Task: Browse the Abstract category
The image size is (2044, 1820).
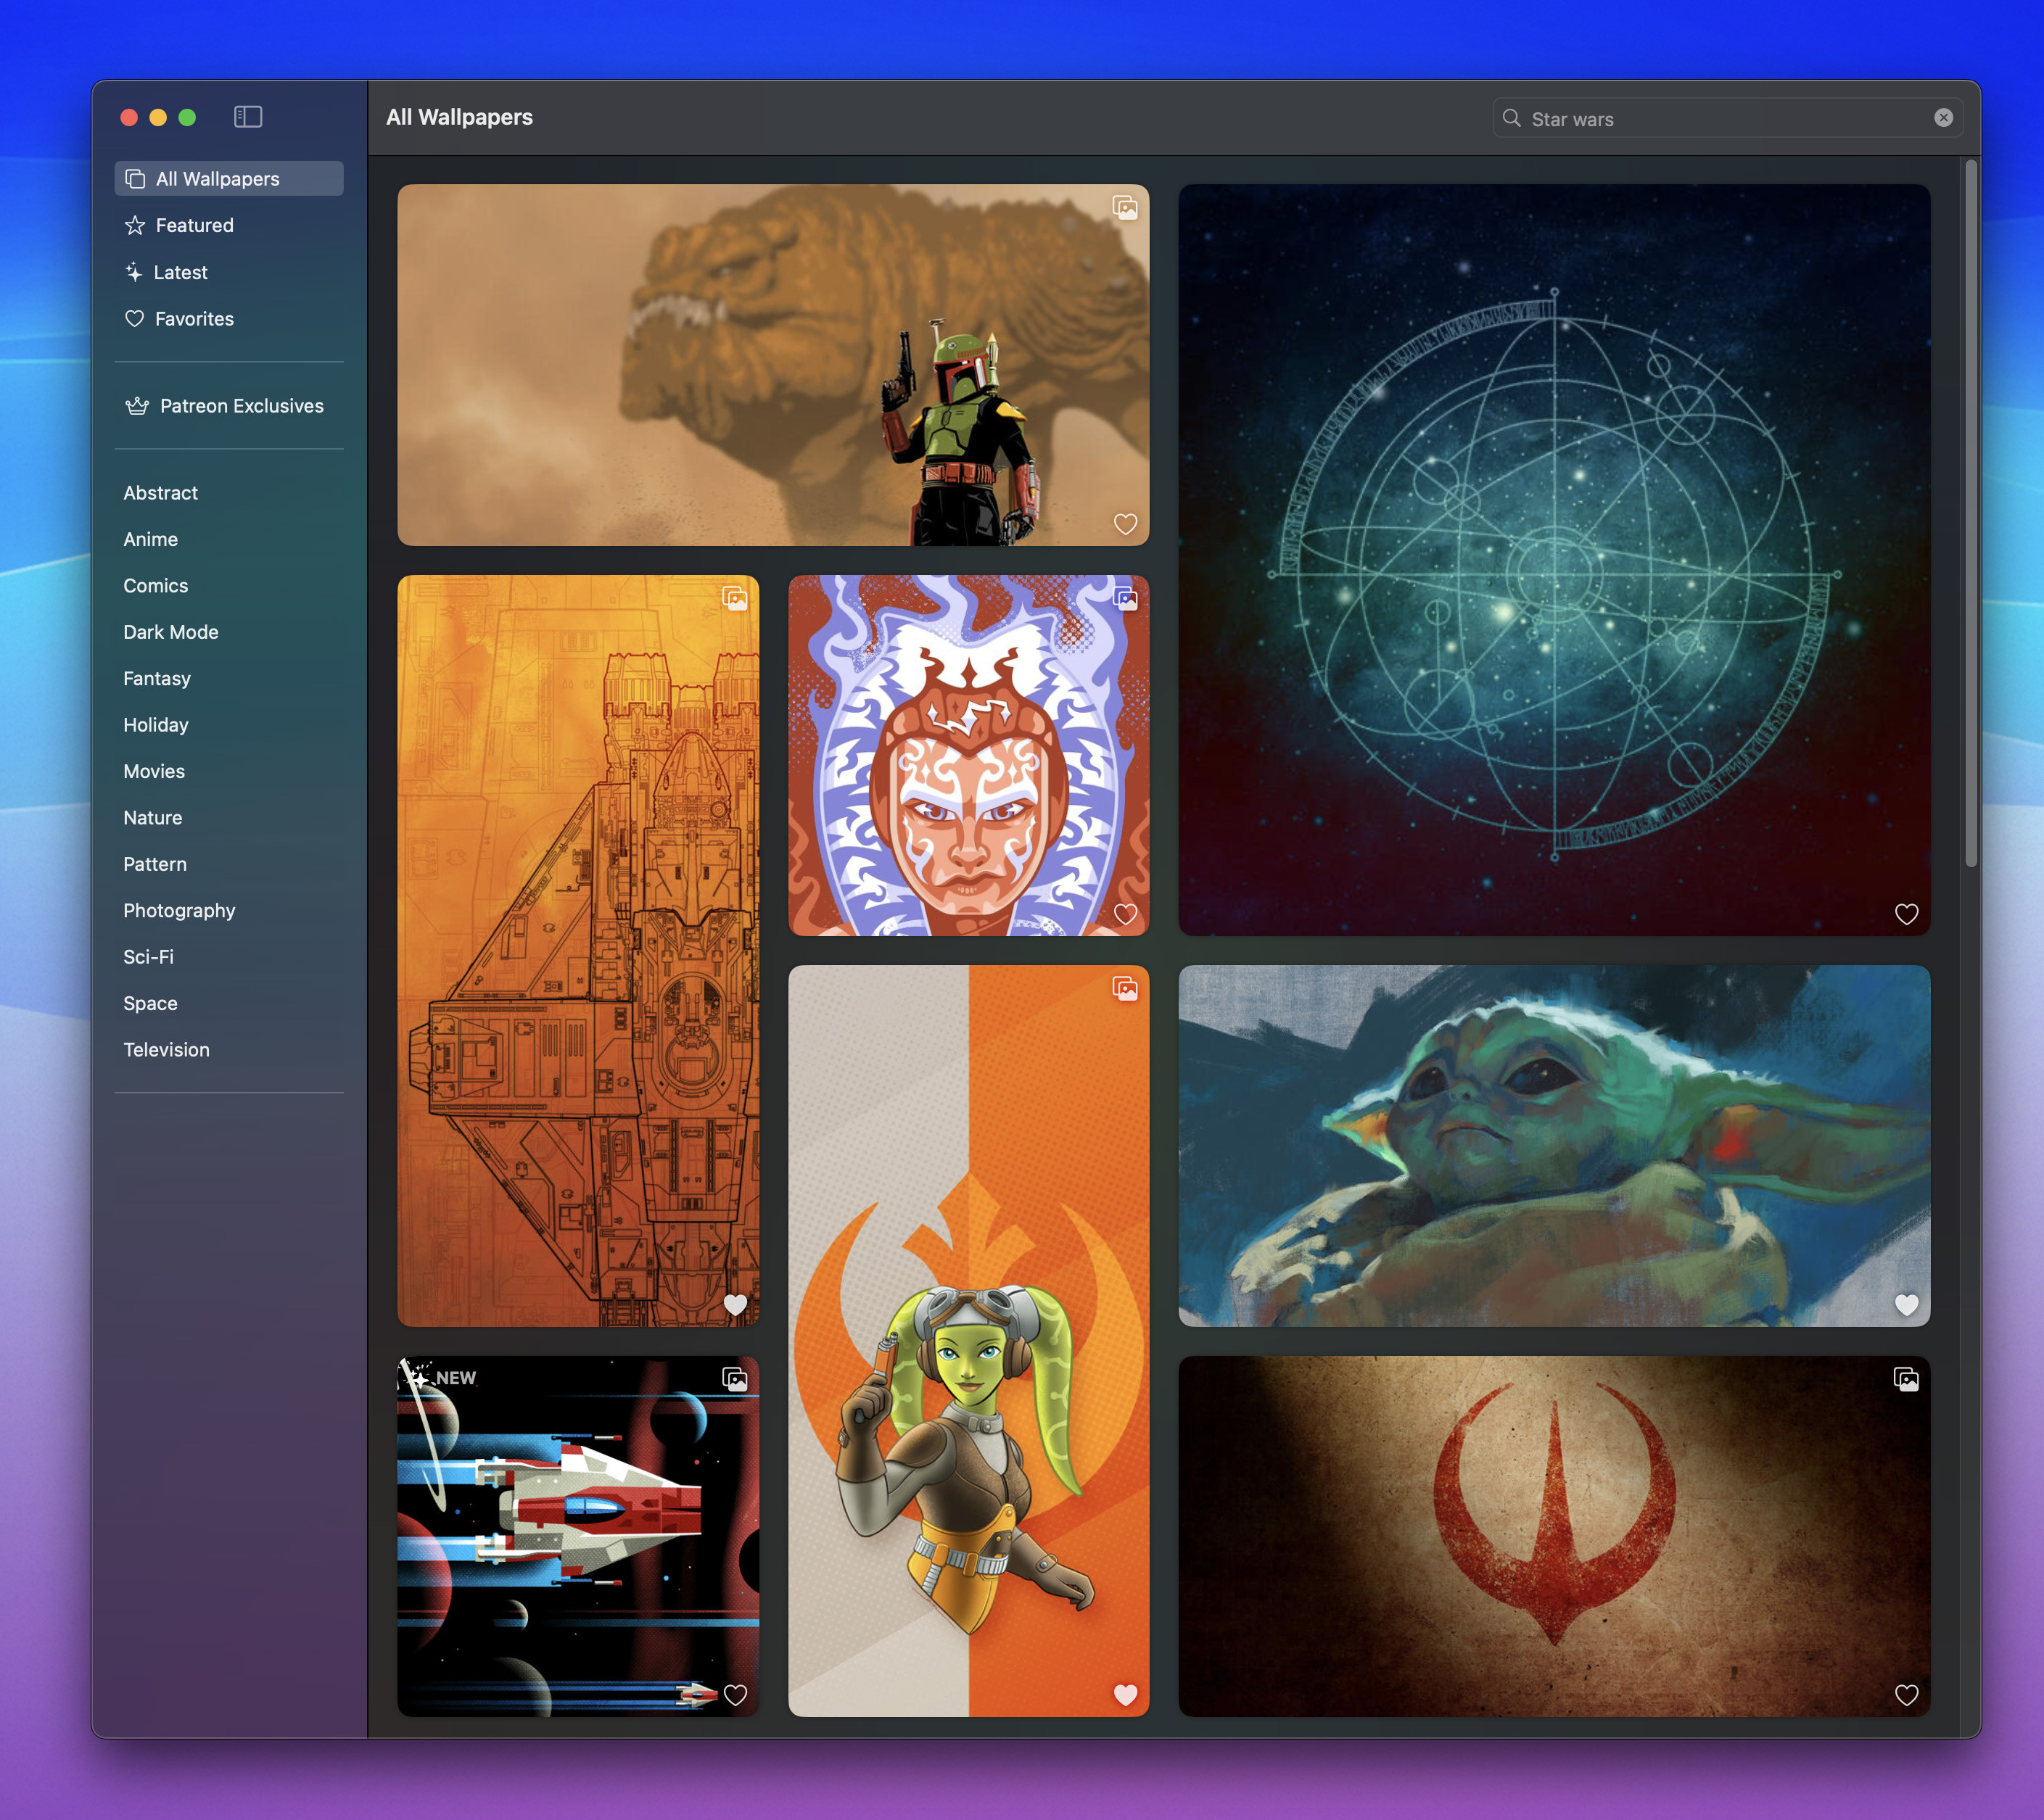Action: [160, 493]
